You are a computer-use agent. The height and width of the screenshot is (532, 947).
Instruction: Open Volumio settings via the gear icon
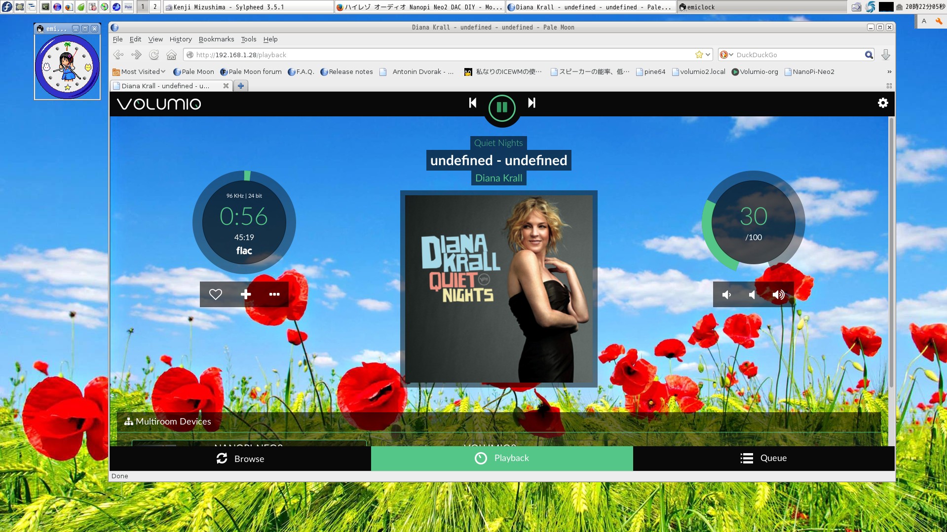(x=882, y=104)
